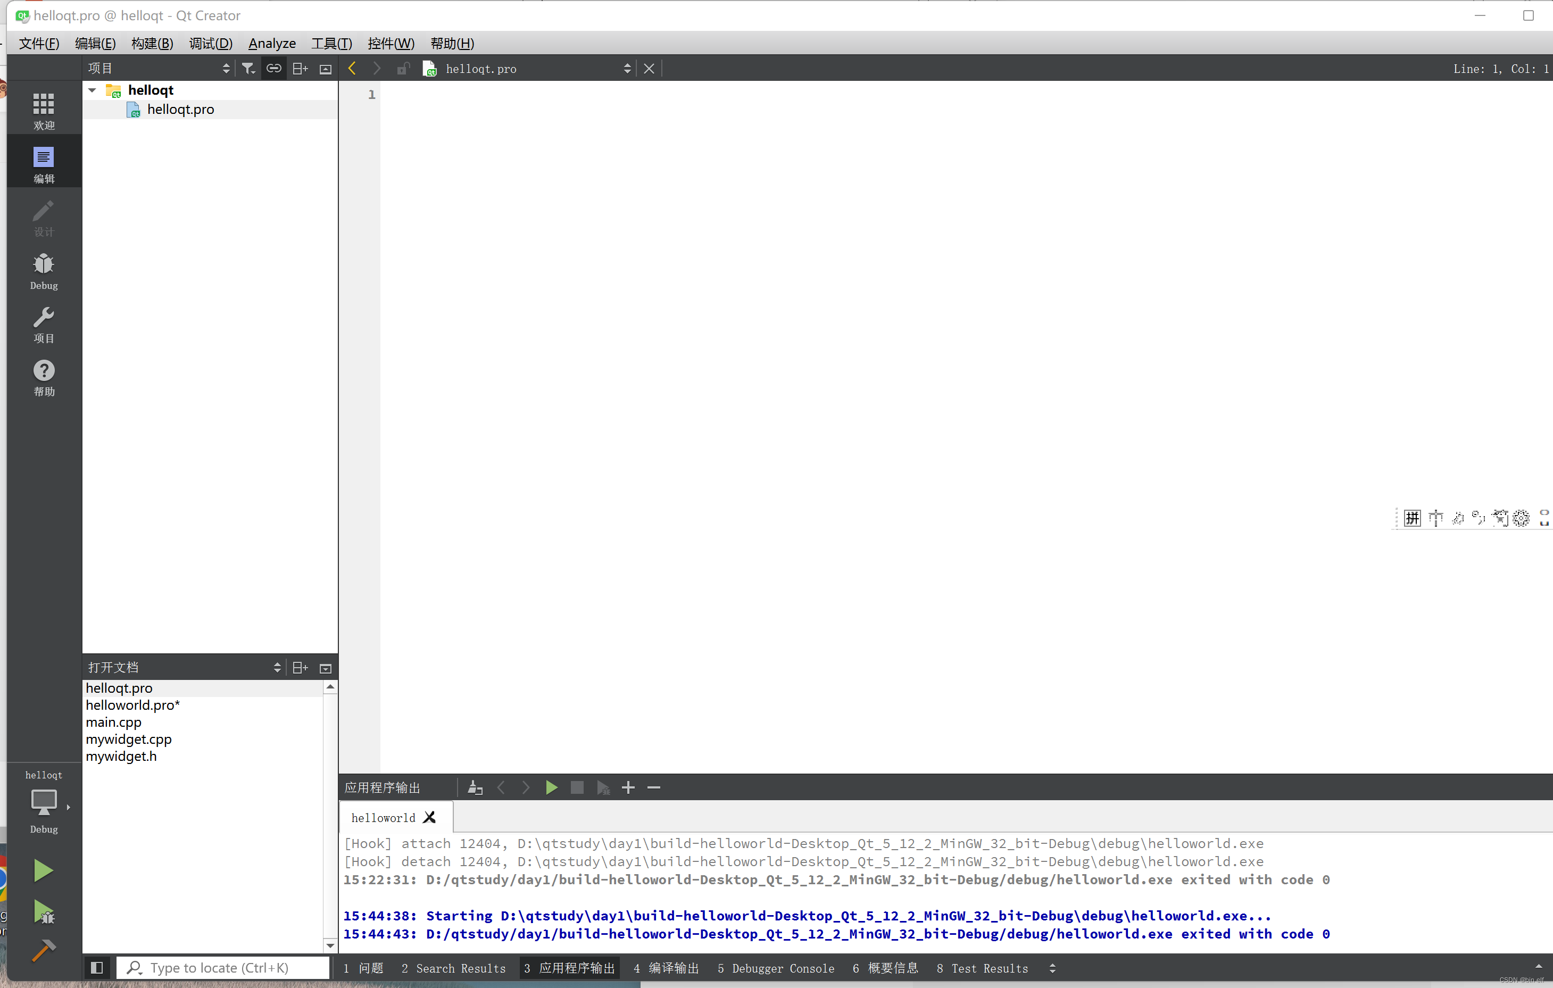Focus the Type to locate field
The image size is (1553, 988).
click(x=223, y=967)
